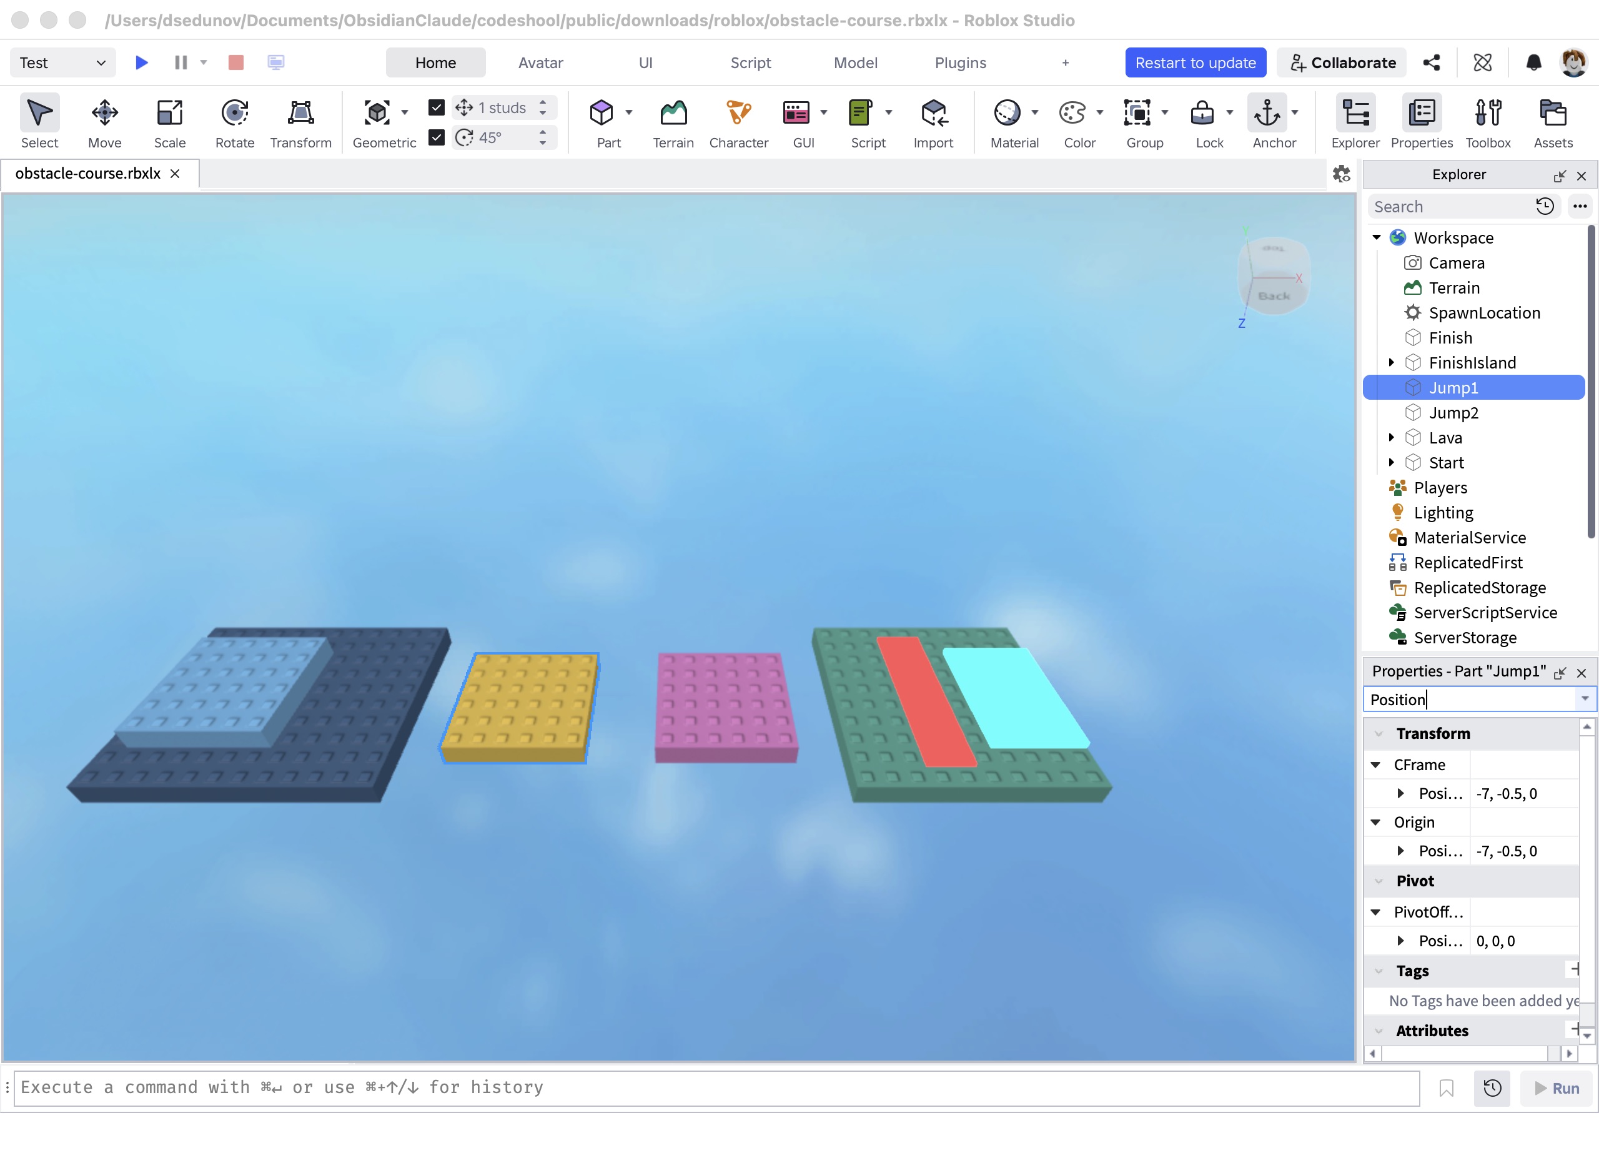Toggle the Explorer panel
1599x1153 pixels.
pos(1355,122)
